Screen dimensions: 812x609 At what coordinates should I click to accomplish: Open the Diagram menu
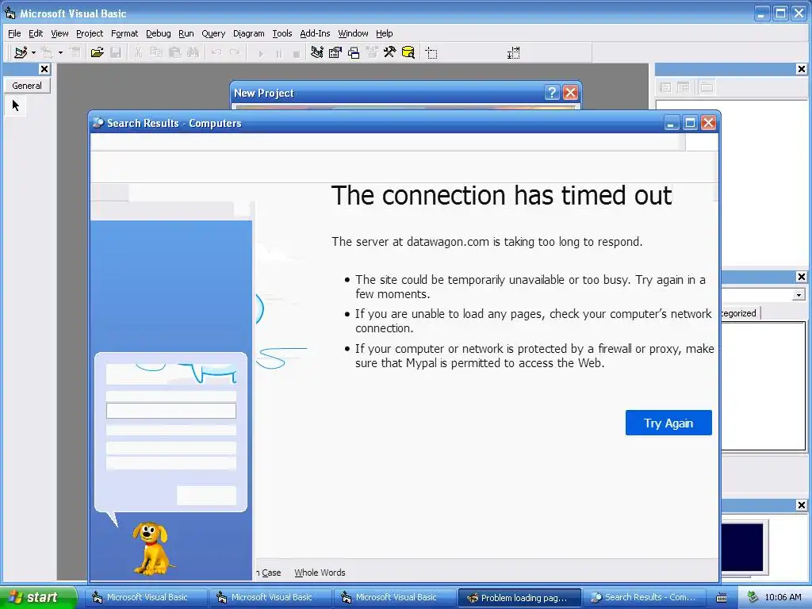click(248, 33)
